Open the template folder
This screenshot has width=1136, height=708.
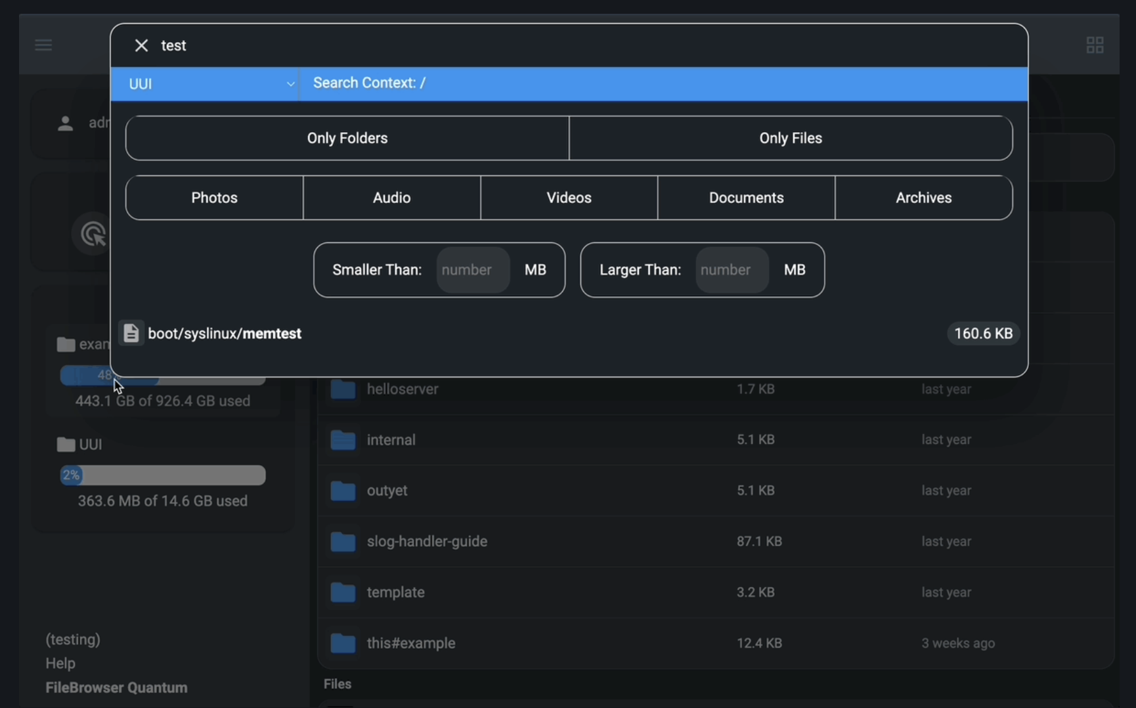click(716, 592)
